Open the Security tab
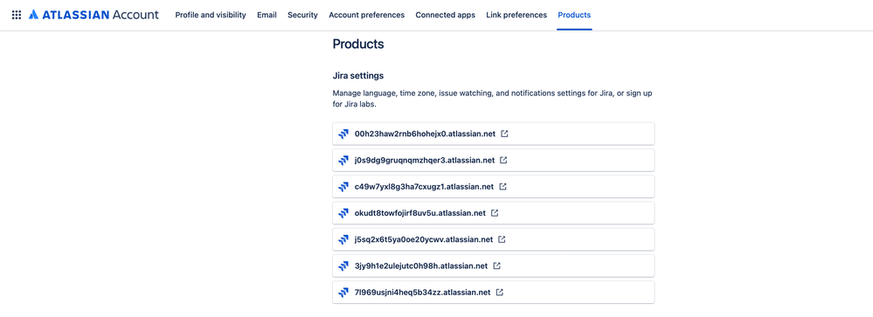 pyautogui.click(x=302, y=15)
